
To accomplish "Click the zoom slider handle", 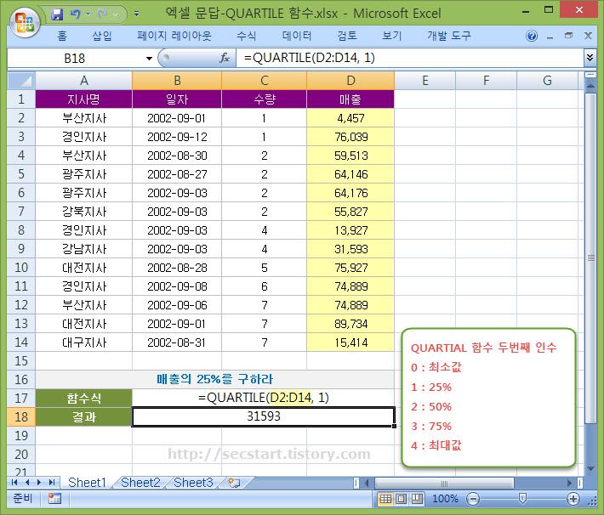I will click(522, 499).
